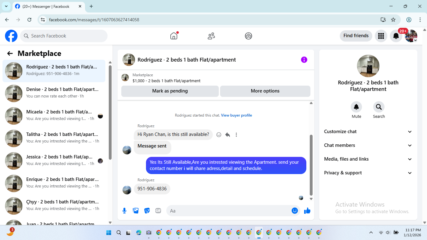
Task: Click the message thread scrollbar
Action: coord(311,165)
